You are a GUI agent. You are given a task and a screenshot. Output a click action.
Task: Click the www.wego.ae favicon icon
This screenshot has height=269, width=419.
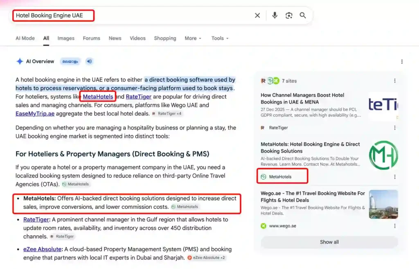tap(264, 226)
